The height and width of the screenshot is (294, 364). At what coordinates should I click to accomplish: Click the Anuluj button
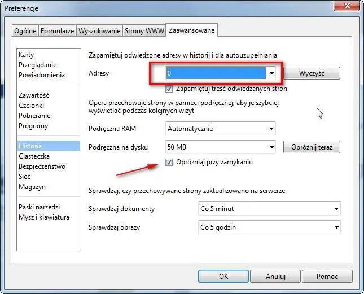275,277
